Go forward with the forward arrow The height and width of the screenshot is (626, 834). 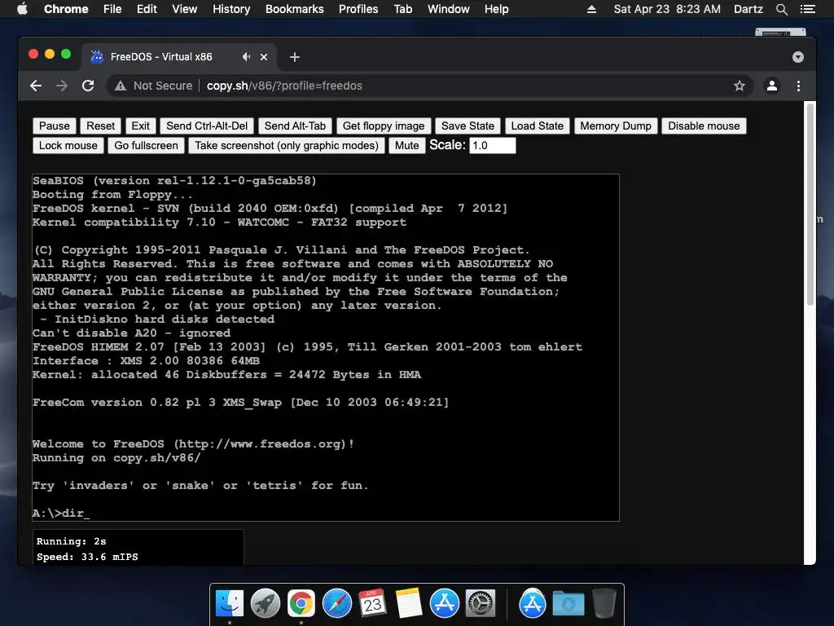[62, 86]
